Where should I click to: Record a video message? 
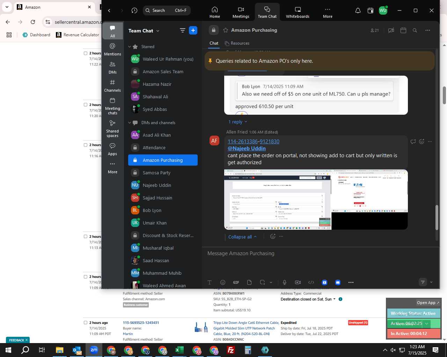(x=298, y=282)
